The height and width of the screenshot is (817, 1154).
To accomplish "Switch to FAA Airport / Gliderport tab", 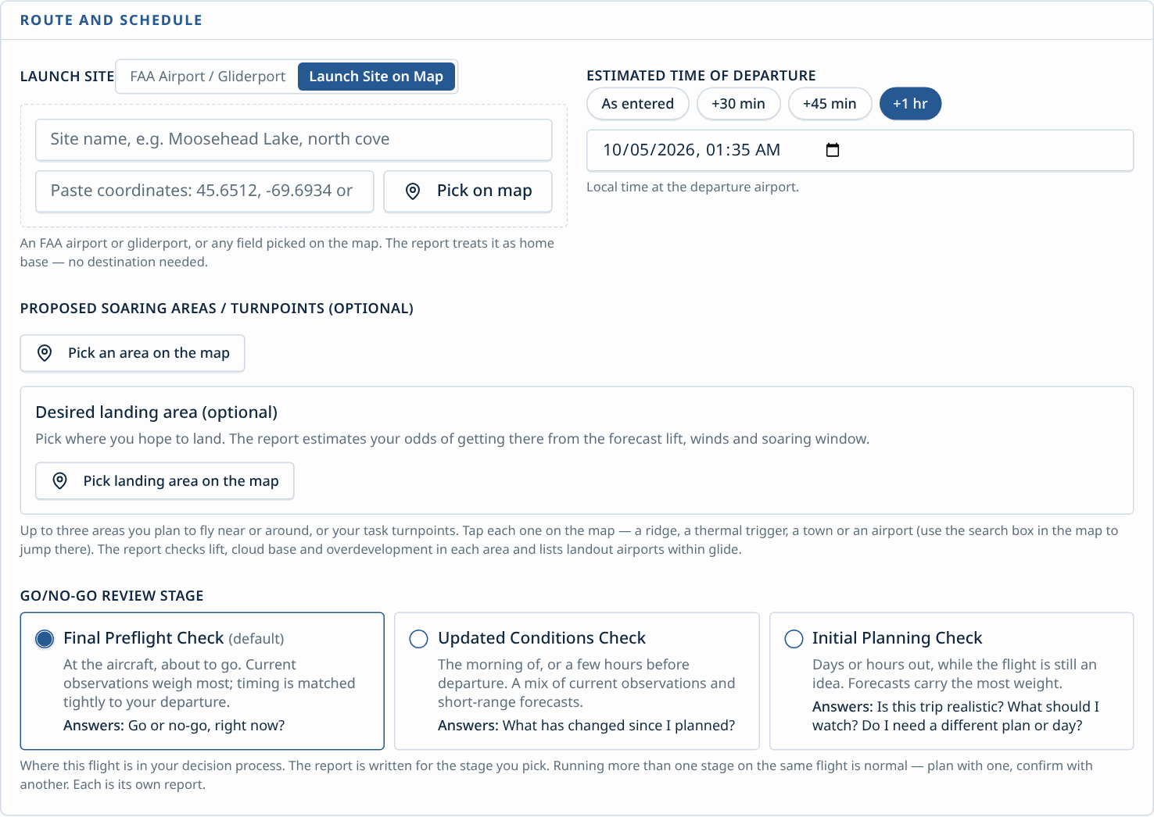I will pyautogui.click(x=207, y=77).
